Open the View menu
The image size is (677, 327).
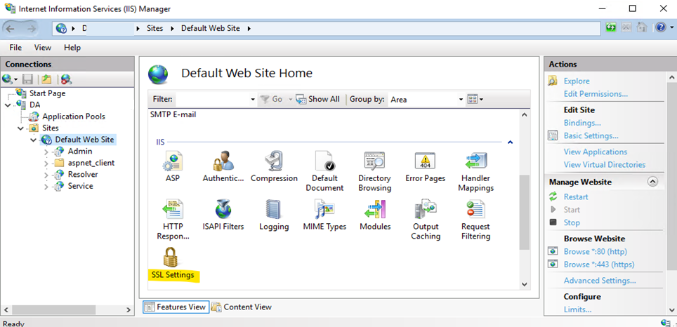coord(43,48)
